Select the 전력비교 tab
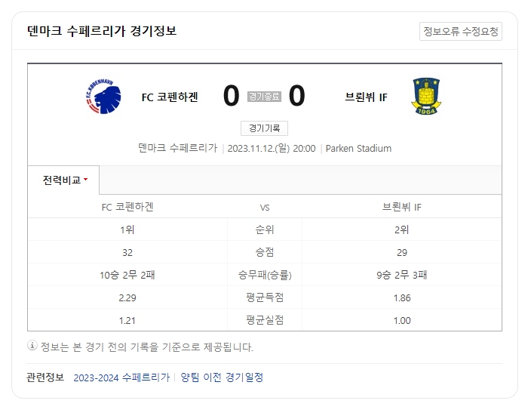Viewport: 528px width, 416px height. pyautogui.click(x=62, y=180)
